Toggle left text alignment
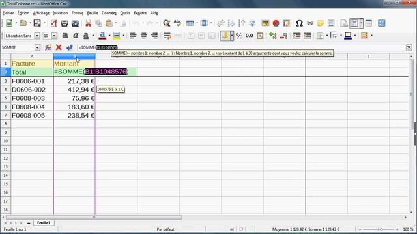The width and height of the screenshot is (417, 234). click(133, 36)
